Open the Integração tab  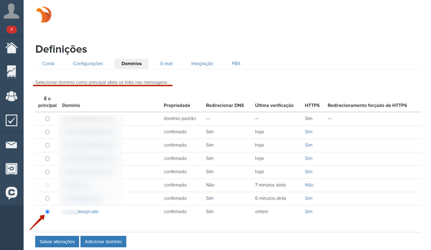tap(202, 64)
